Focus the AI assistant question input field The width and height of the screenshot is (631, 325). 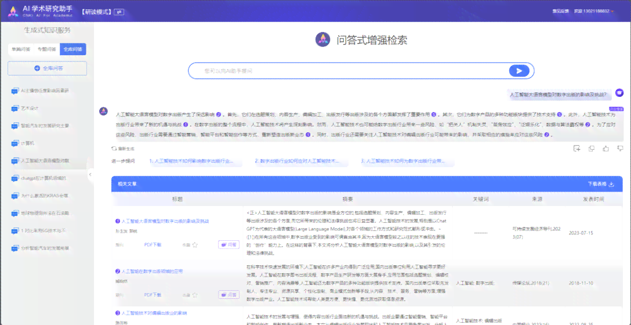pyautogui.click(x=348, y=71)
